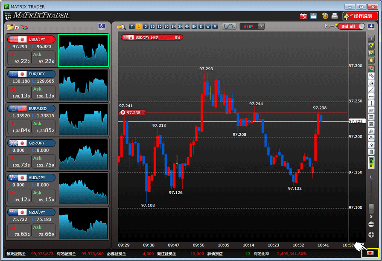Select the line-with-cursor edit tool
382x261 pixels.
coord(371,83)
